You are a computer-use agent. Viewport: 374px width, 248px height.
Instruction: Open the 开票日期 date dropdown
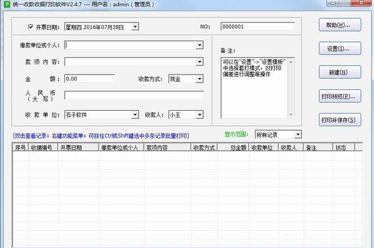click(135, 27)
